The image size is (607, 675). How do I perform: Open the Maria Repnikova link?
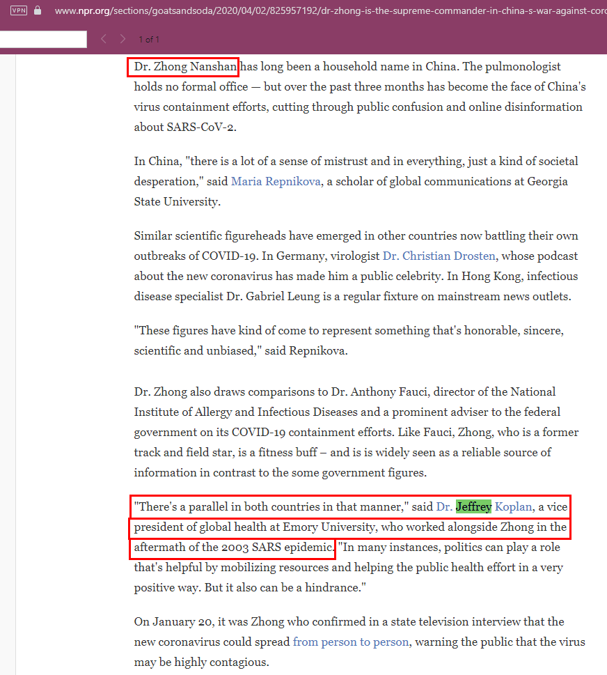(x=276, y=182)
